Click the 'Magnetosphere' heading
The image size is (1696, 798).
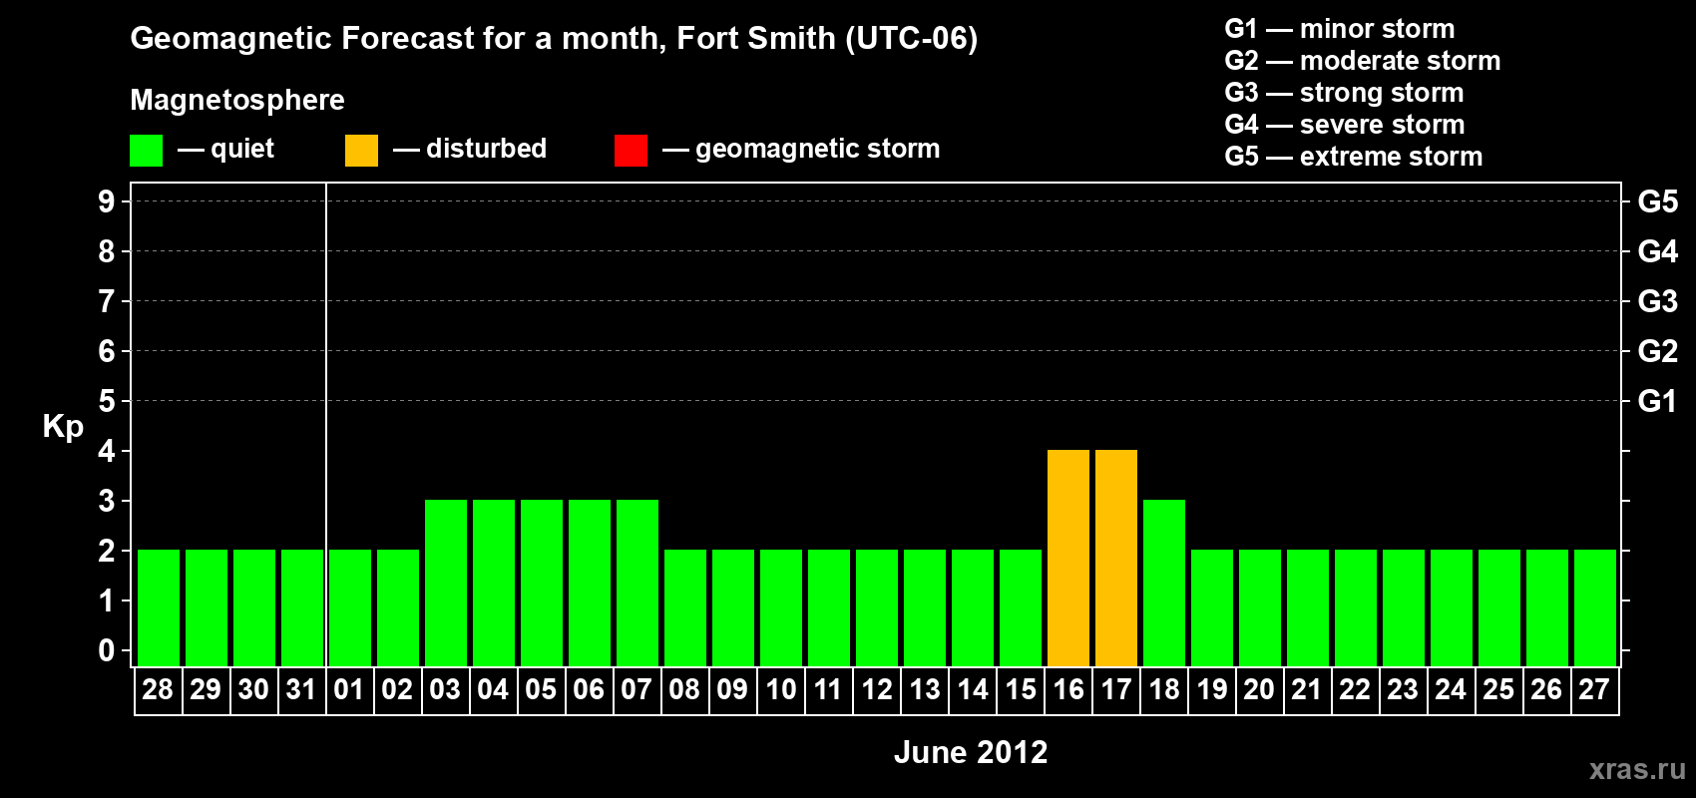point(237,100)
